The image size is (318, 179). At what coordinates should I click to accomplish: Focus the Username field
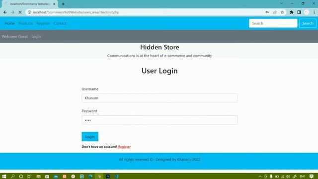(159, 98)
